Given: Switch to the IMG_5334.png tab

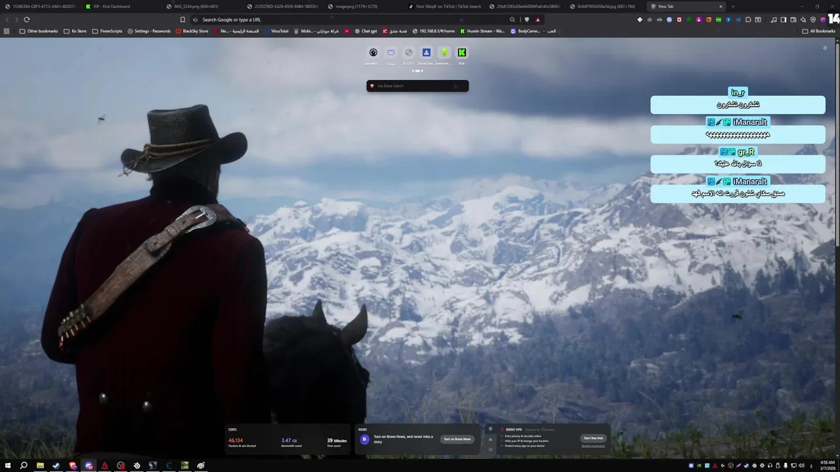Looking at the screenshot, I should coord(201,7).
